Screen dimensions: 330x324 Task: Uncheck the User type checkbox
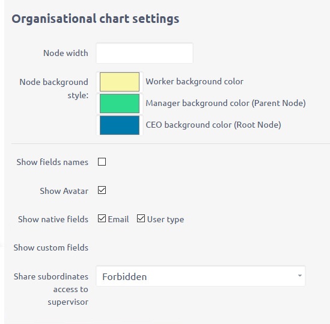click(x=141, y=219)
